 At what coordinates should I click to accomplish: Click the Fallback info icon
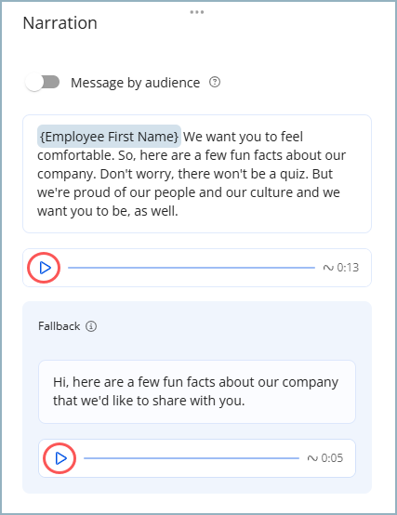coord(91,326)
